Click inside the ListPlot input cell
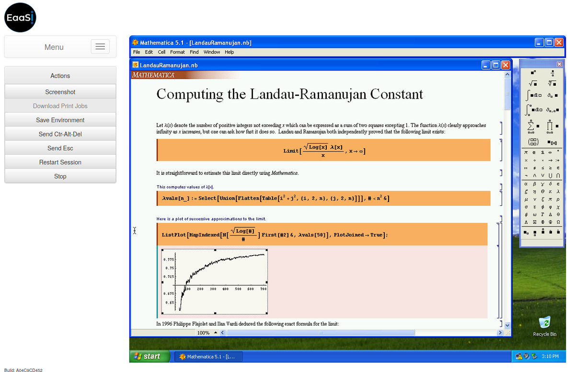 pos(322,234)
